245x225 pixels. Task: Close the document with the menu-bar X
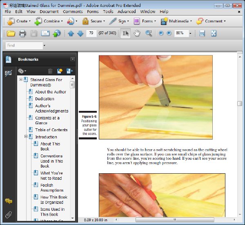239,12
